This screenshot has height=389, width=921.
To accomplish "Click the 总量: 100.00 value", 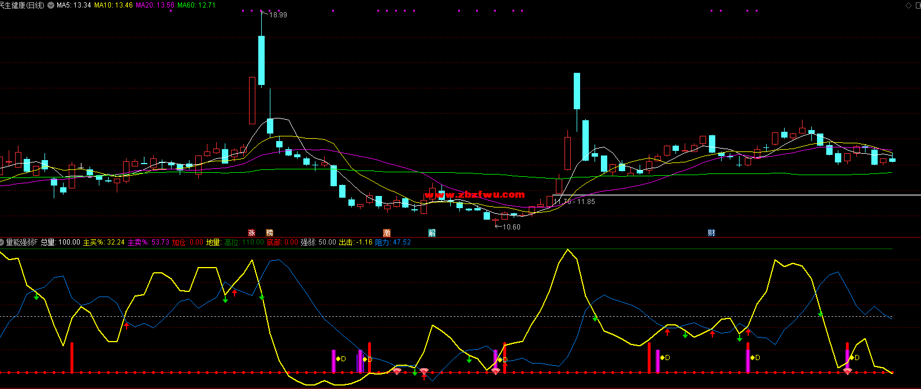I will [x=61, y=242].
